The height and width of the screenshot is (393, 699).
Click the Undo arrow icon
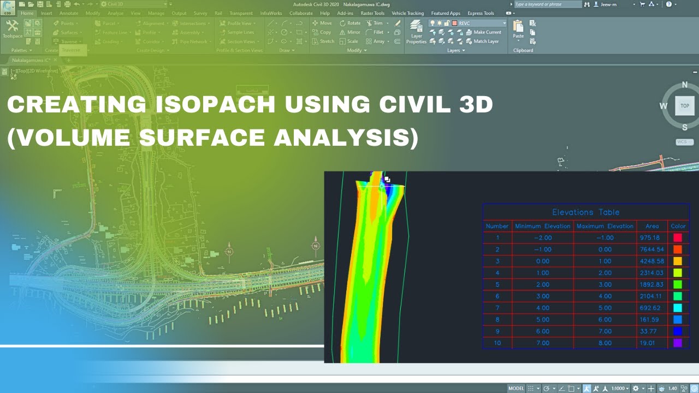click(x=76, y=4)
